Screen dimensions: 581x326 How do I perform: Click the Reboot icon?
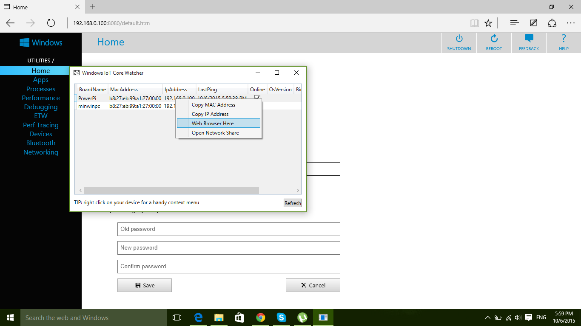pyautogui.click(x=494, y=39)
